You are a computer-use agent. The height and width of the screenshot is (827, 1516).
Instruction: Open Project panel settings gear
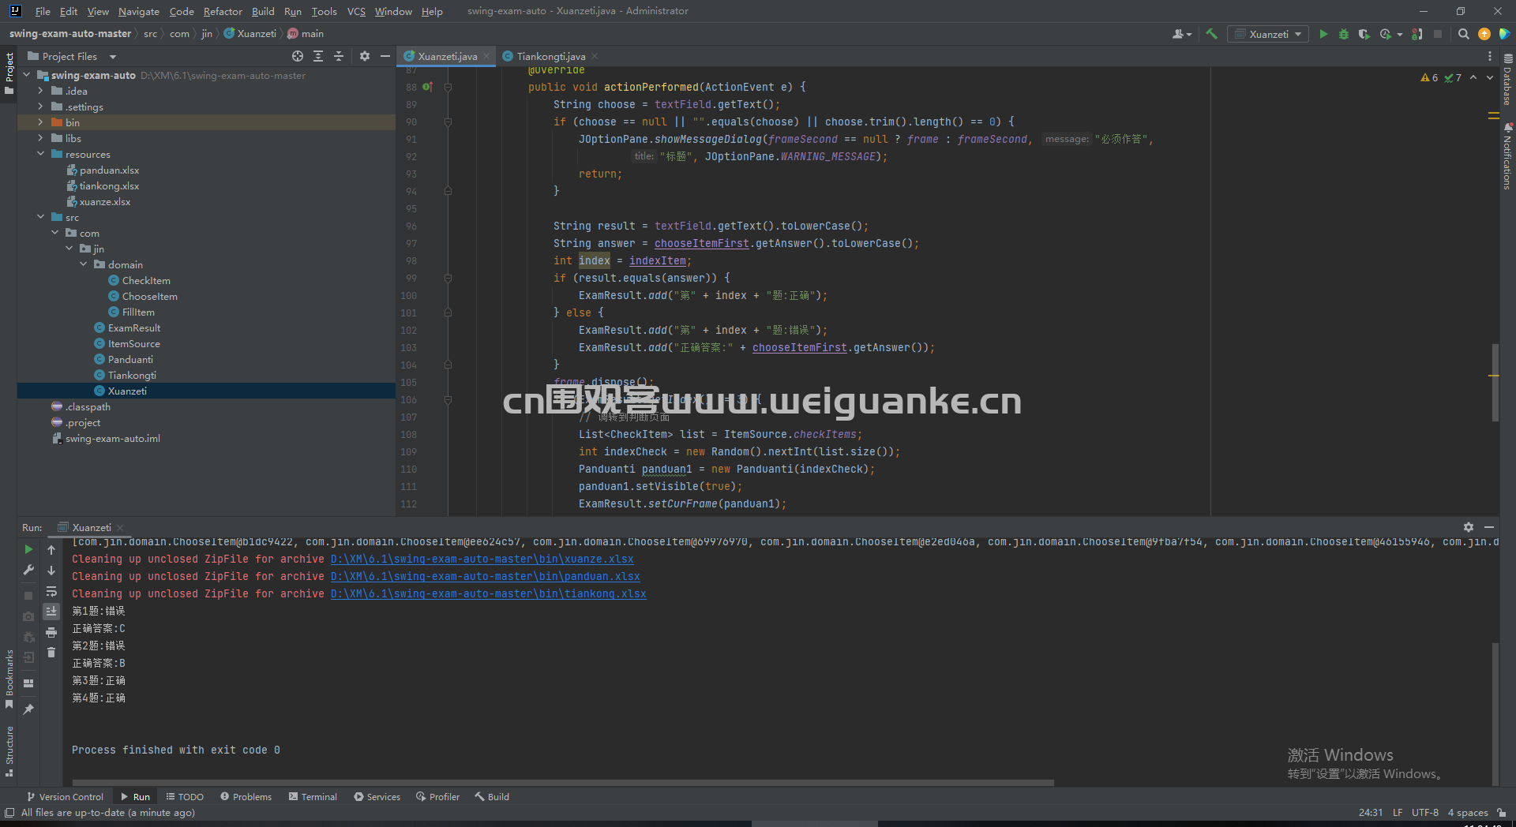[364, 56]
